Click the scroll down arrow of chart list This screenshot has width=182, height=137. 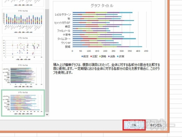click(x=47, y=115)
